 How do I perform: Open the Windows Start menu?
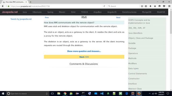pyautogui.click(x=3, y=94)
